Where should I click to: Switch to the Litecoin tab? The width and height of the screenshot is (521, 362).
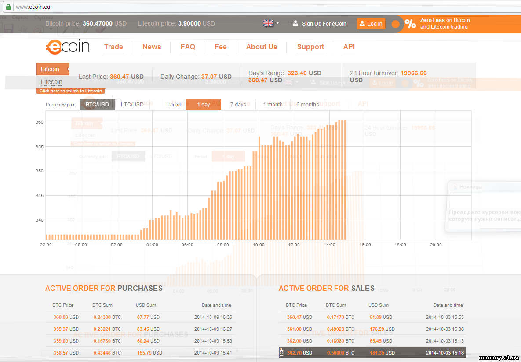click(51, 82)
